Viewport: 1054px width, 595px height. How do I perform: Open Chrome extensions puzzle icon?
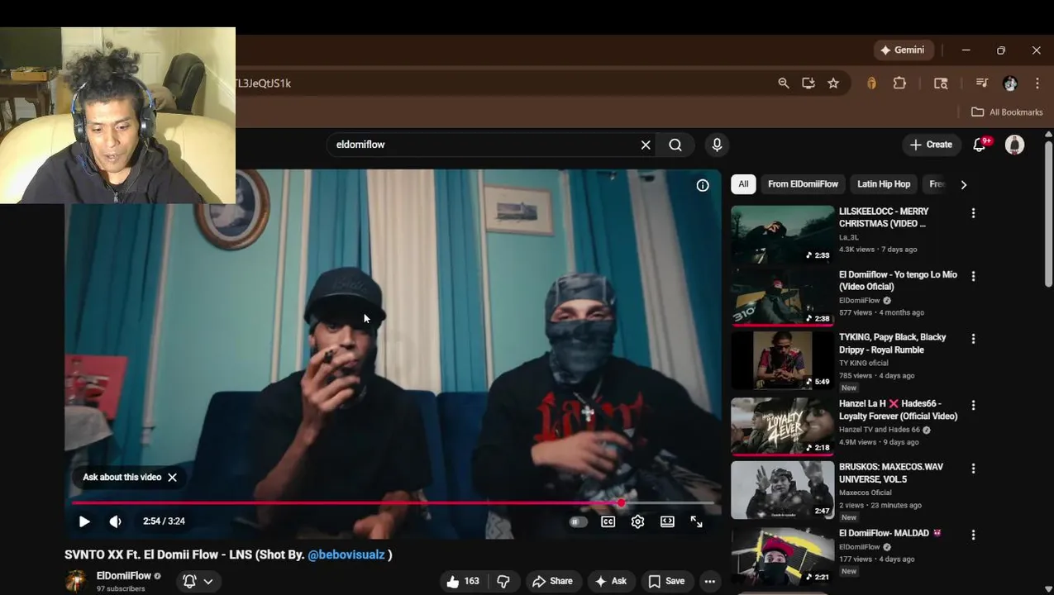(x=899, y=83)
